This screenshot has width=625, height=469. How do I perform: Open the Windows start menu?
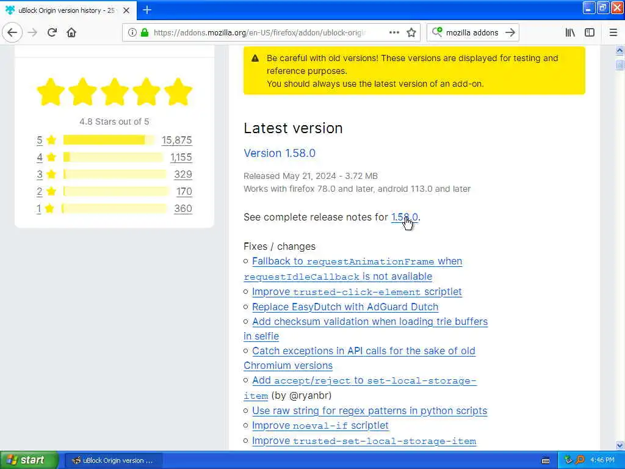tap(29, 460)
